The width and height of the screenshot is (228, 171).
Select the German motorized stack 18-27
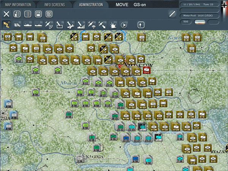(103, 93)
